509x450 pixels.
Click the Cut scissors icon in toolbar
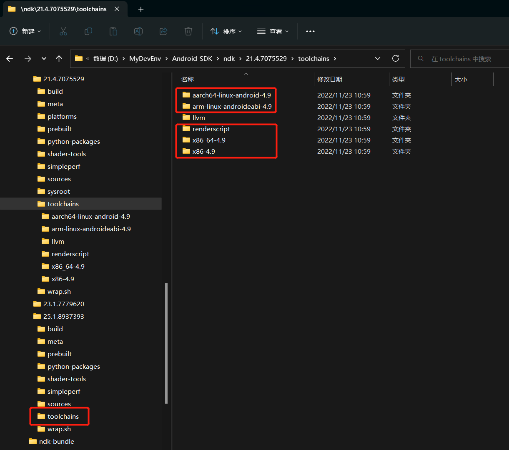tap(63, 31)
